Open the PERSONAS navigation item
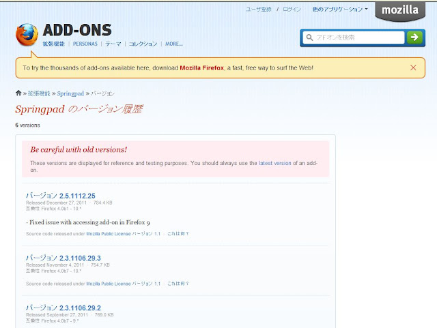437x328 pixels. 85,44
